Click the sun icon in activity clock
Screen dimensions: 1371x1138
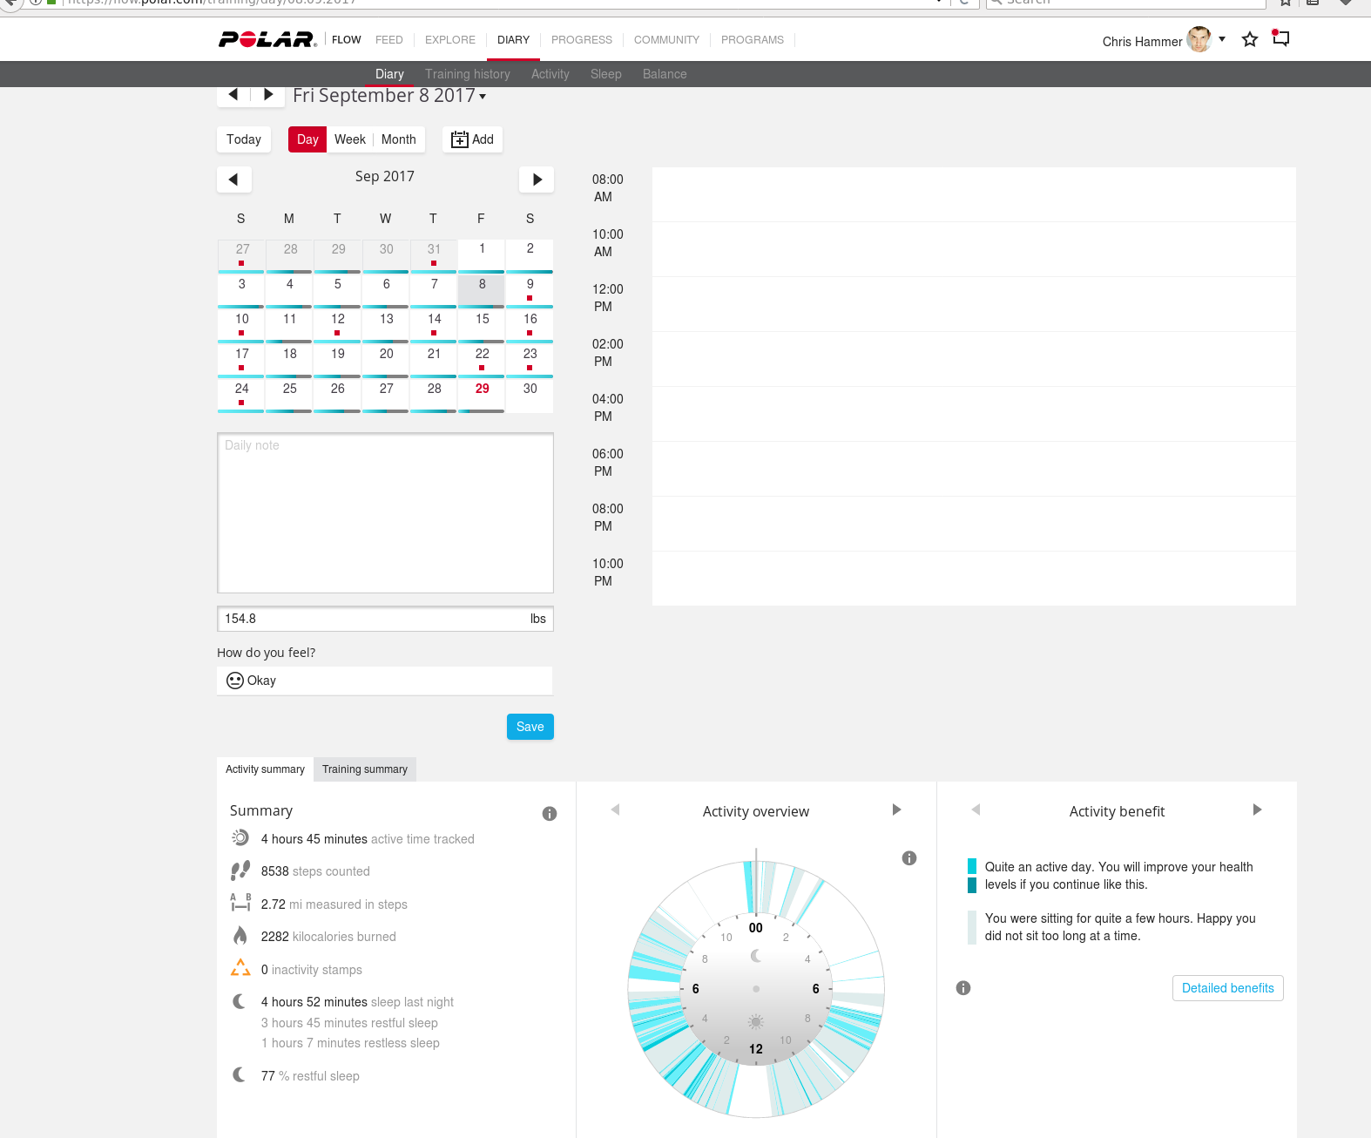click(756, 1021)
